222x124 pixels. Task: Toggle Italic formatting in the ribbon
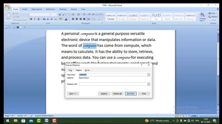tap(35, 19)
